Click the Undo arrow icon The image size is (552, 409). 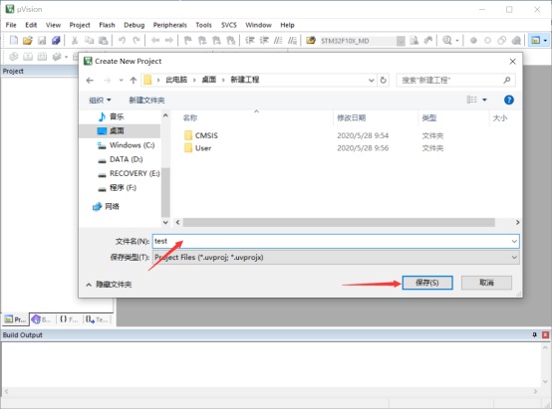point(122,41)
